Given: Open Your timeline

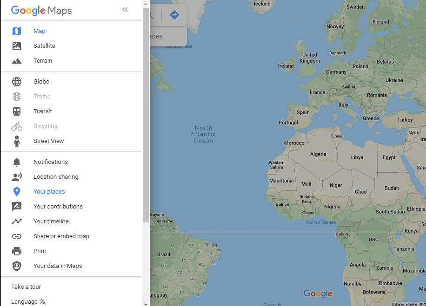Looking at the screenshot, I should pyautogui.click(x=51, y=221).
